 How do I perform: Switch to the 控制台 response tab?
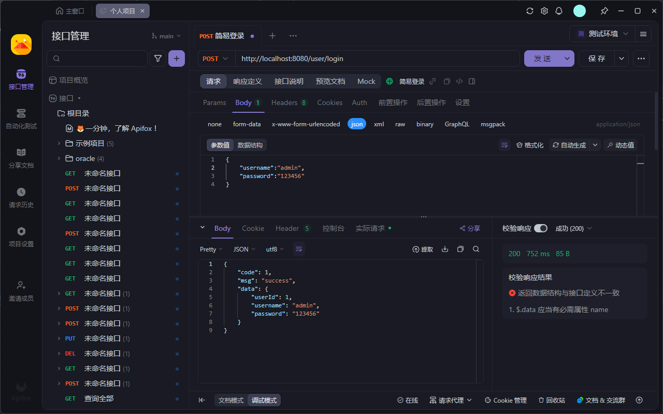[x=333, y=228]
